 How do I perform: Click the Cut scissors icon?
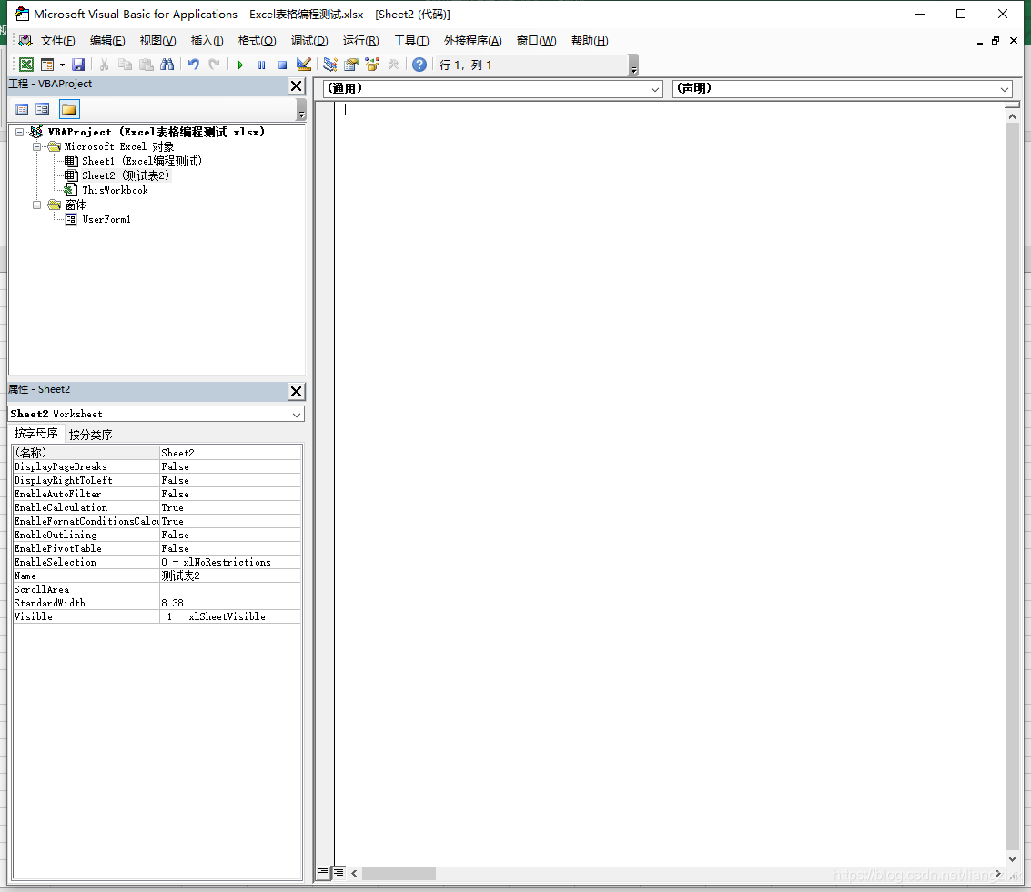pyautogui.click(x=104, y=65)
